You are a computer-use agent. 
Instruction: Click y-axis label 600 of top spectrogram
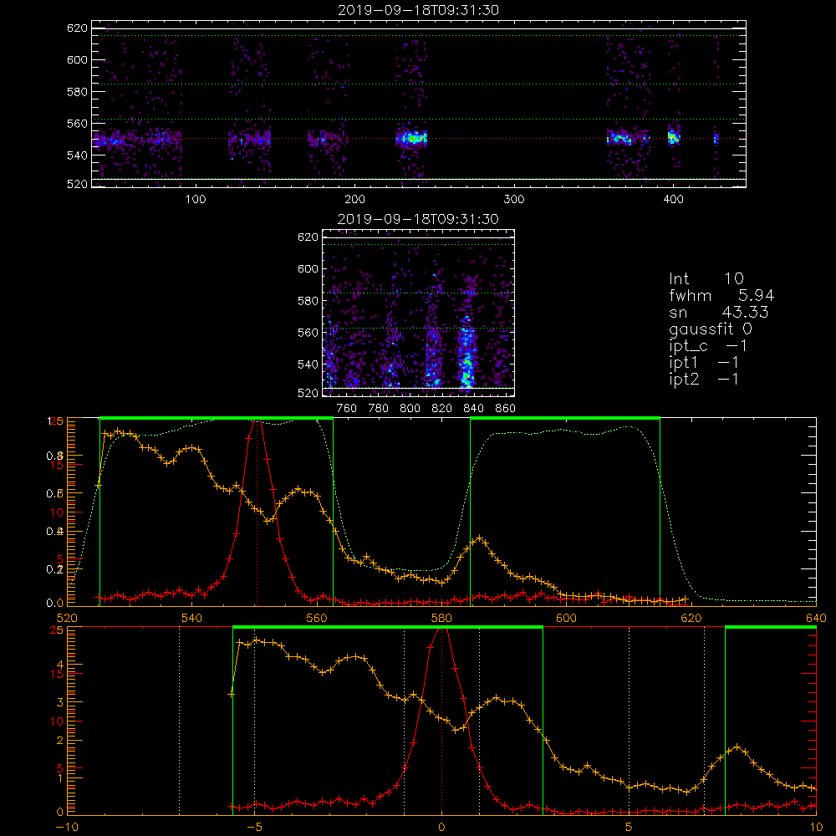(x=77, y=60)
